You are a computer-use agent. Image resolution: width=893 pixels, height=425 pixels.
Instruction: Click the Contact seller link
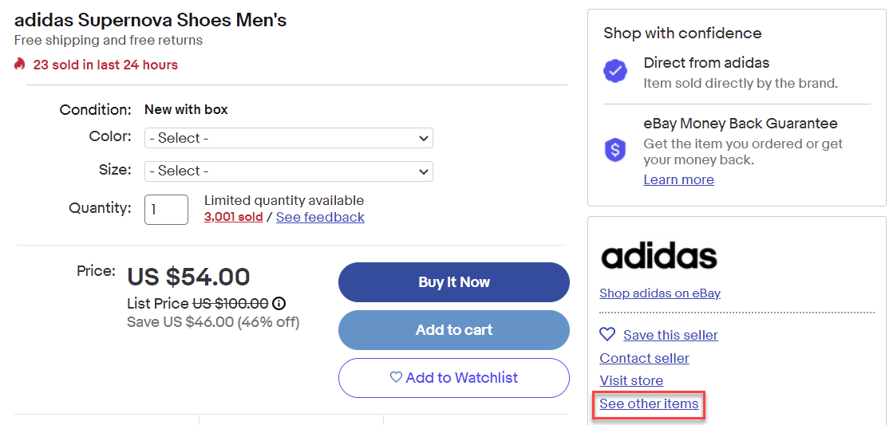point(644,358)
